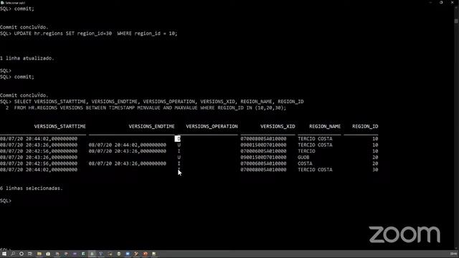Click REGION_NAME column header

point(325,126)
